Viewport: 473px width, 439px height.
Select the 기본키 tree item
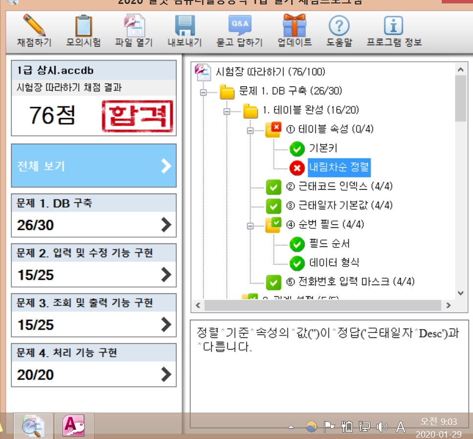point(322,149)
